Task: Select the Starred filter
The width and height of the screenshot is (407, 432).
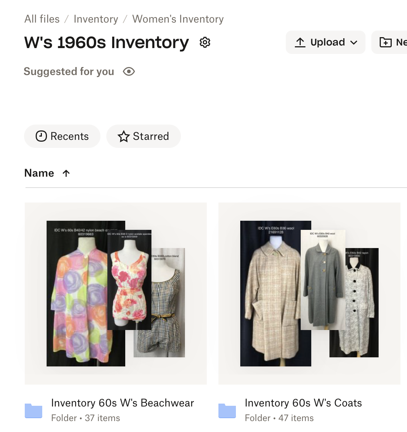Action: pyautogui.click(x=143, y=136)
